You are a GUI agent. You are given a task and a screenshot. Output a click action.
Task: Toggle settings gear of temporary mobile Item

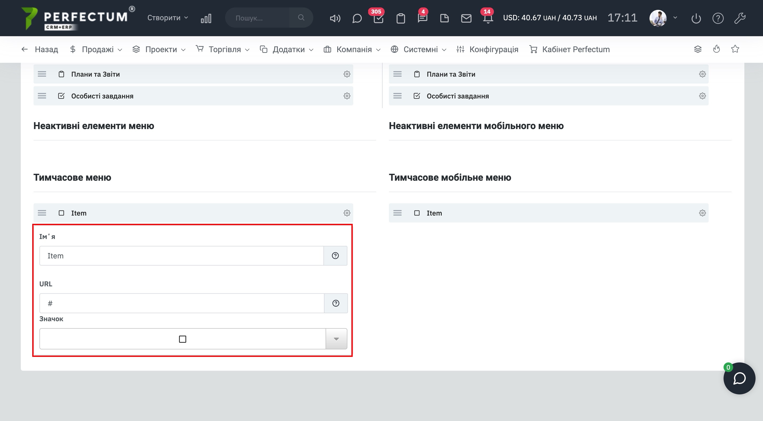pos(702,213)
